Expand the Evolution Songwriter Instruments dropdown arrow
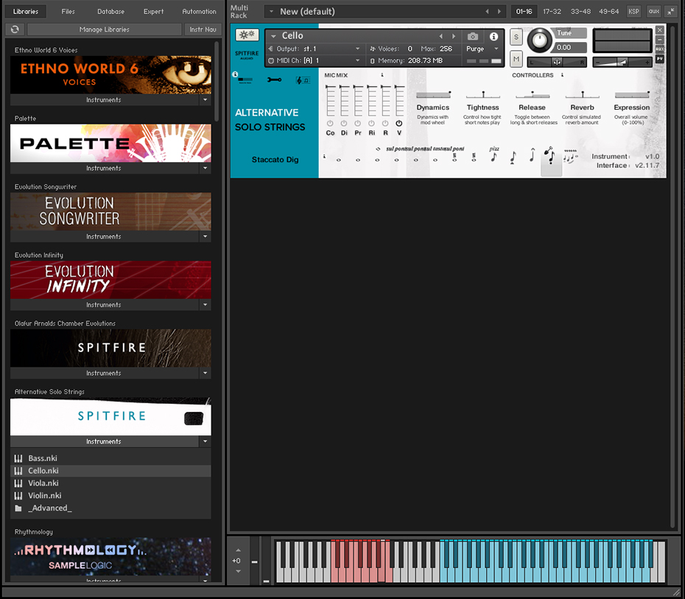The height and width of the screenshot is (599, 685). [205, 237]
